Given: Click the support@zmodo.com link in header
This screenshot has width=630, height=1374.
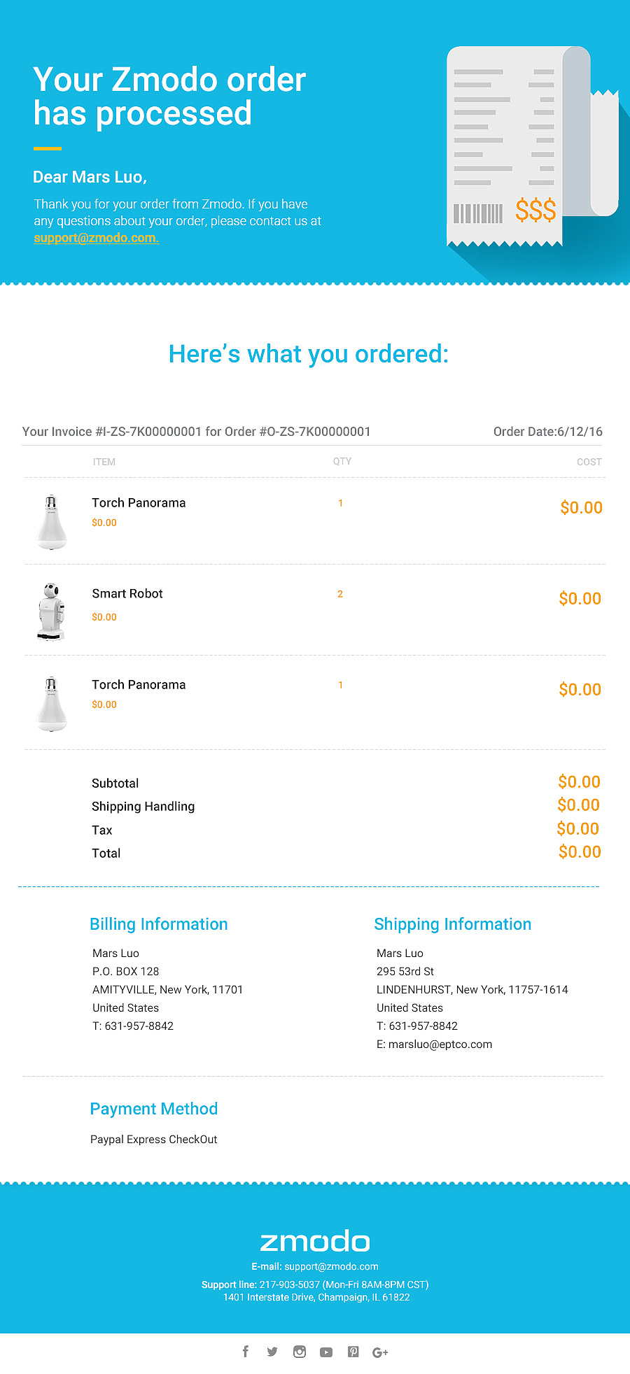Looking at the screenshot, I should (x=97, y=238).
